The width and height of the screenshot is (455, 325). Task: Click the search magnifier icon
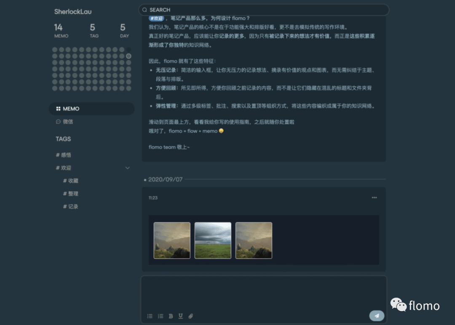coord(145,10)
